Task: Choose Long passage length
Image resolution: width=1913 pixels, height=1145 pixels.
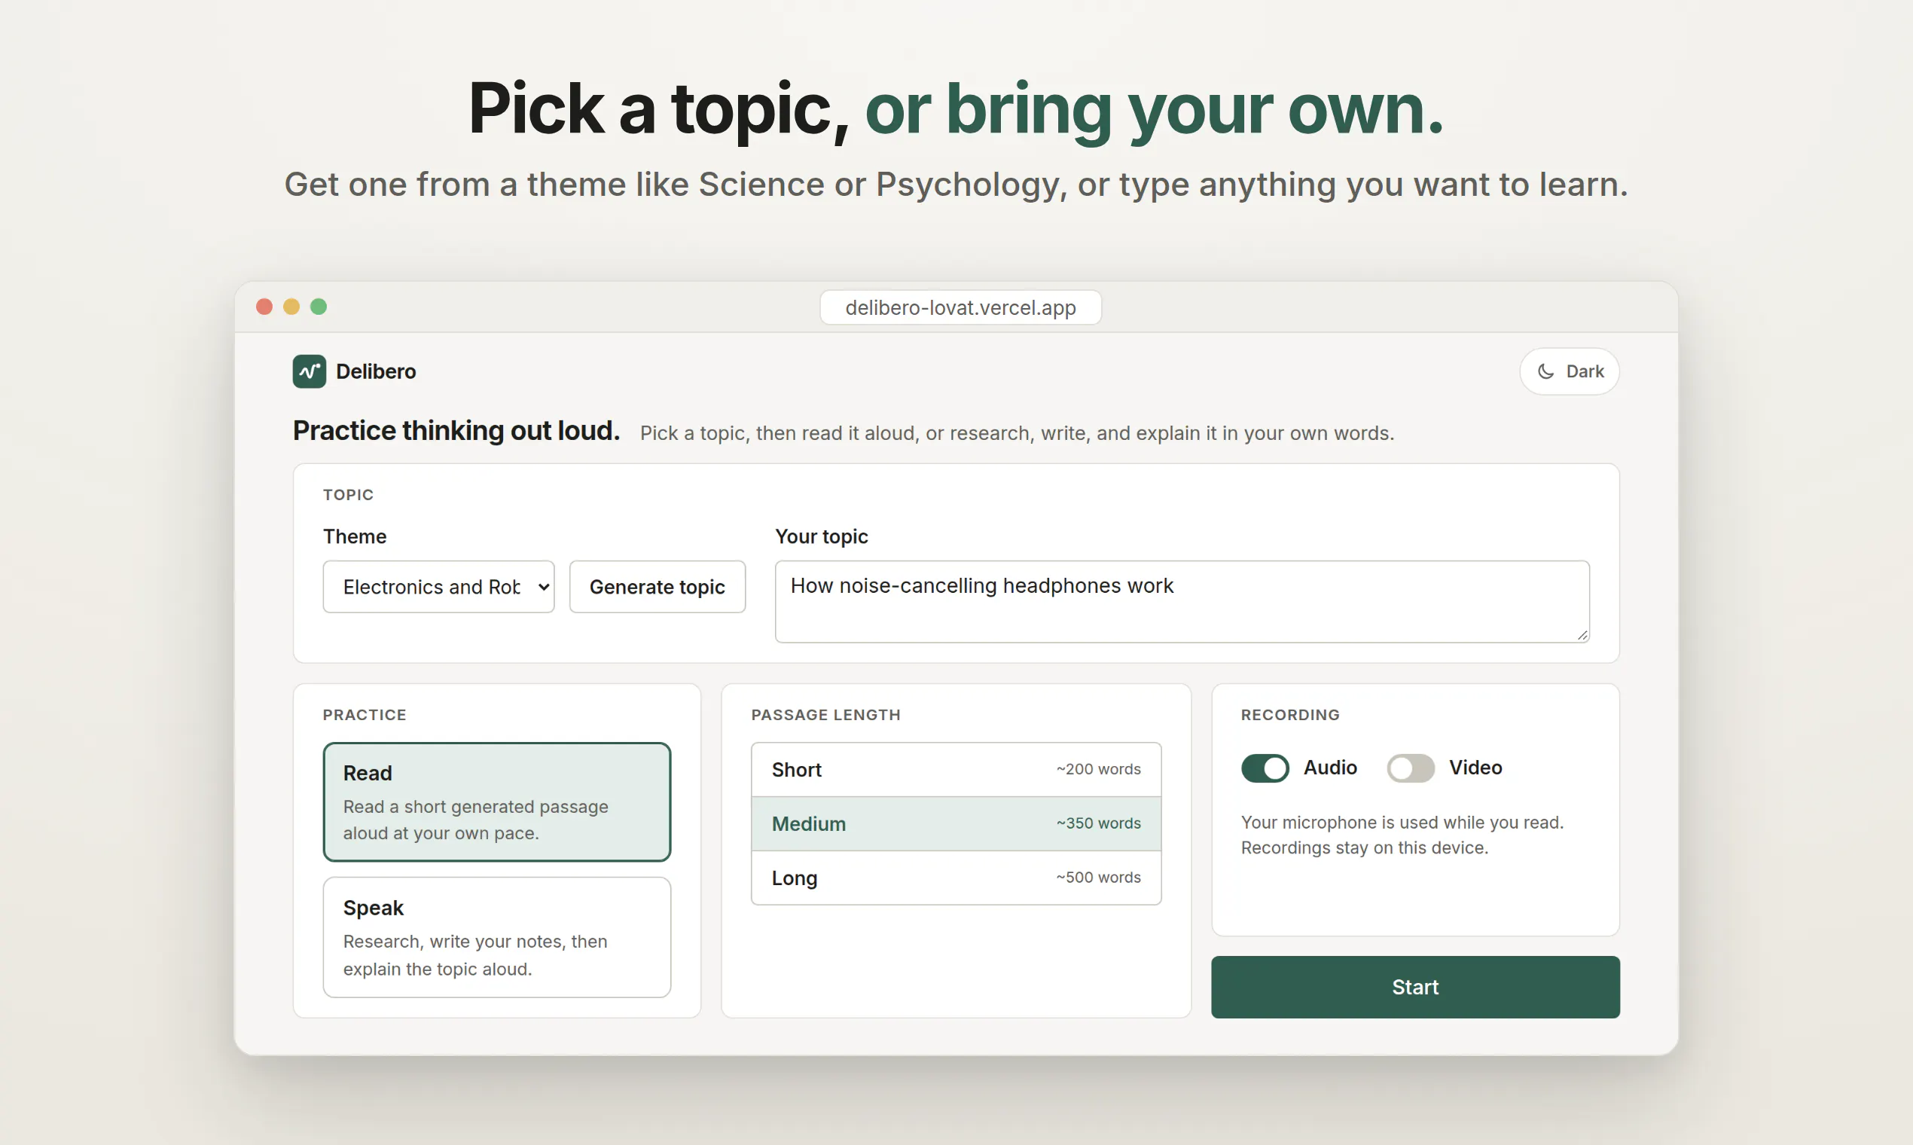Action: tap(956, 878)
